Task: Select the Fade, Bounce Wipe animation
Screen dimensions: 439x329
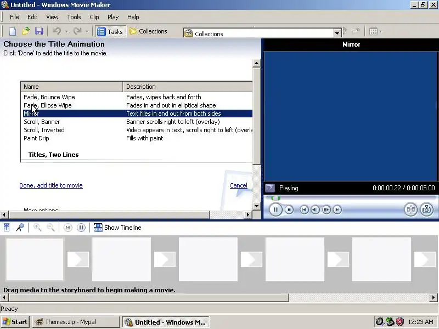Action: (138, 97)
